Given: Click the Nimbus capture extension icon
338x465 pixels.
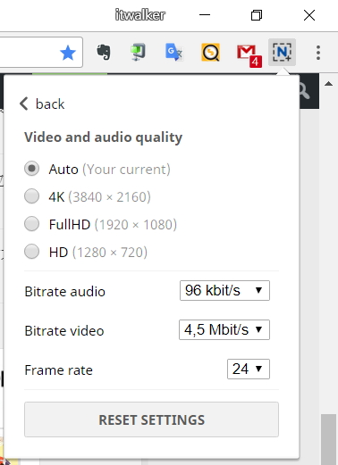Looking at the screenshot, I should click(282, 53).
